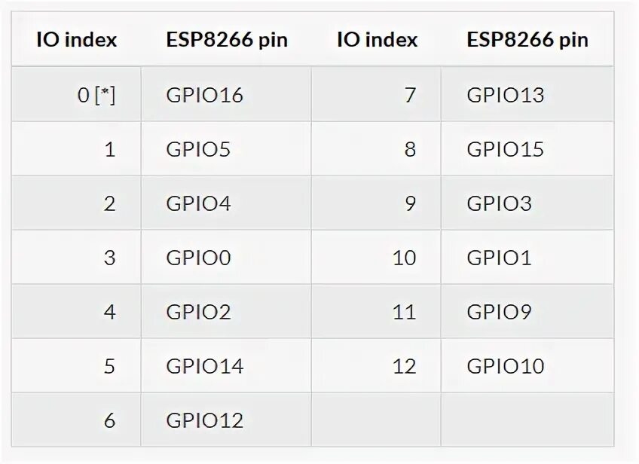Click the GPIO2 table cell

click(226, 311)
